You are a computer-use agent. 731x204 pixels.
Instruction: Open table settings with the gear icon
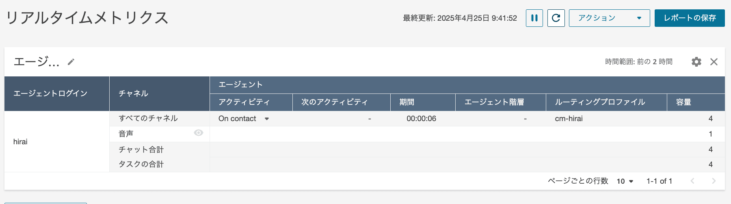tap(696, 62)
